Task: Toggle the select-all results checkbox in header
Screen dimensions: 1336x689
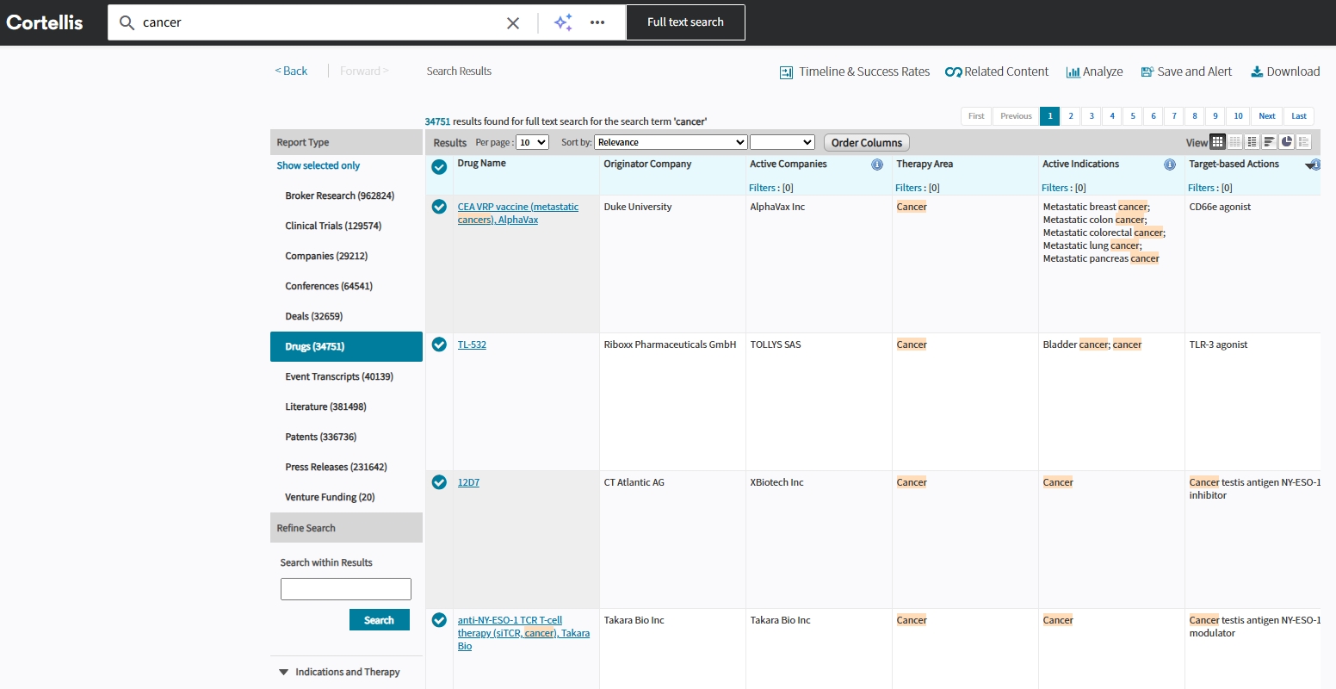Action: pos(439,167)
